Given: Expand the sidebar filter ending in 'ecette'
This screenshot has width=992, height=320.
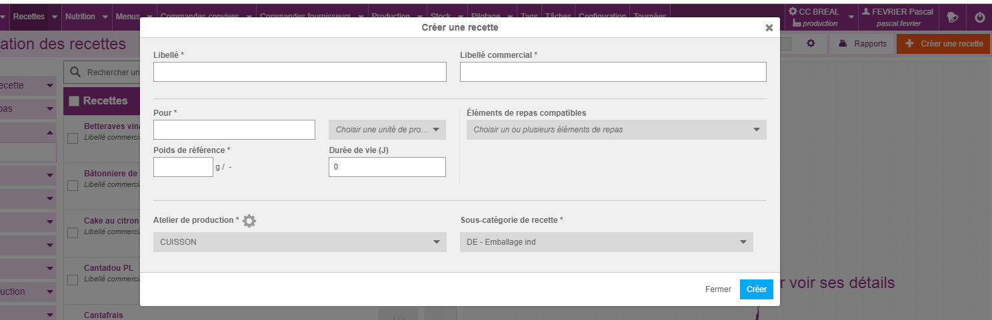Looking at the screenshot, I should pos(28,85).
